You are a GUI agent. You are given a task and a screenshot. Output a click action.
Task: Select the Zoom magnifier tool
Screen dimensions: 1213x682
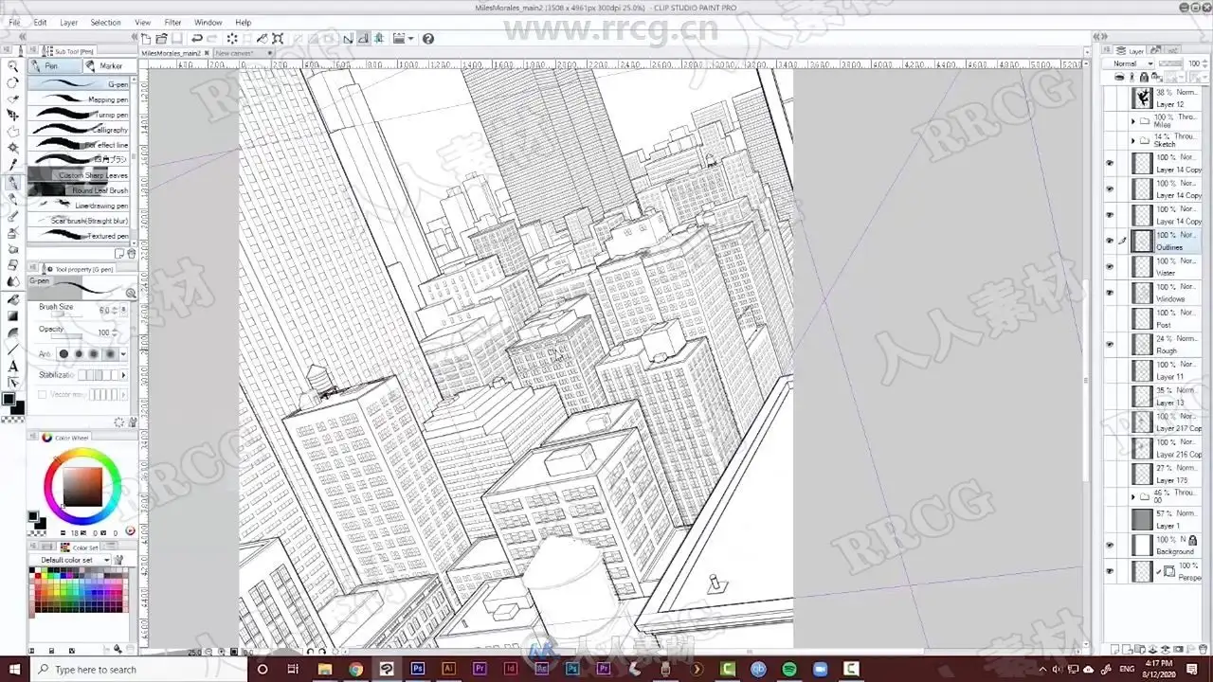13,66
